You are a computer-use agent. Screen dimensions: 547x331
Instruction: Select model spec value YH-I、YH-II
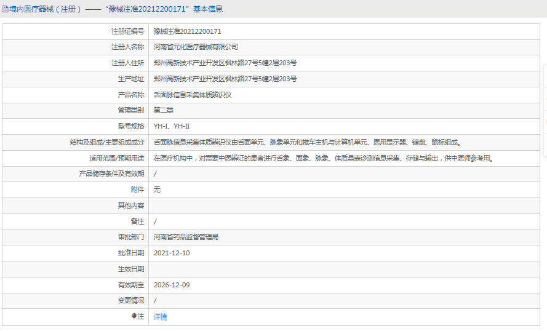(x=172, y=126)
